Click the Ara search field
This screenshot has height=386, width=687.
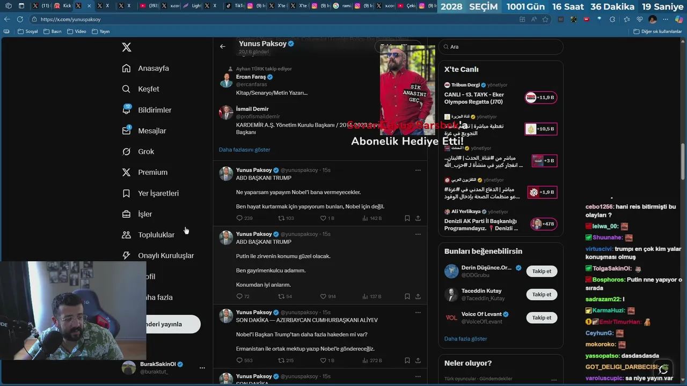[x=501, y=47]
